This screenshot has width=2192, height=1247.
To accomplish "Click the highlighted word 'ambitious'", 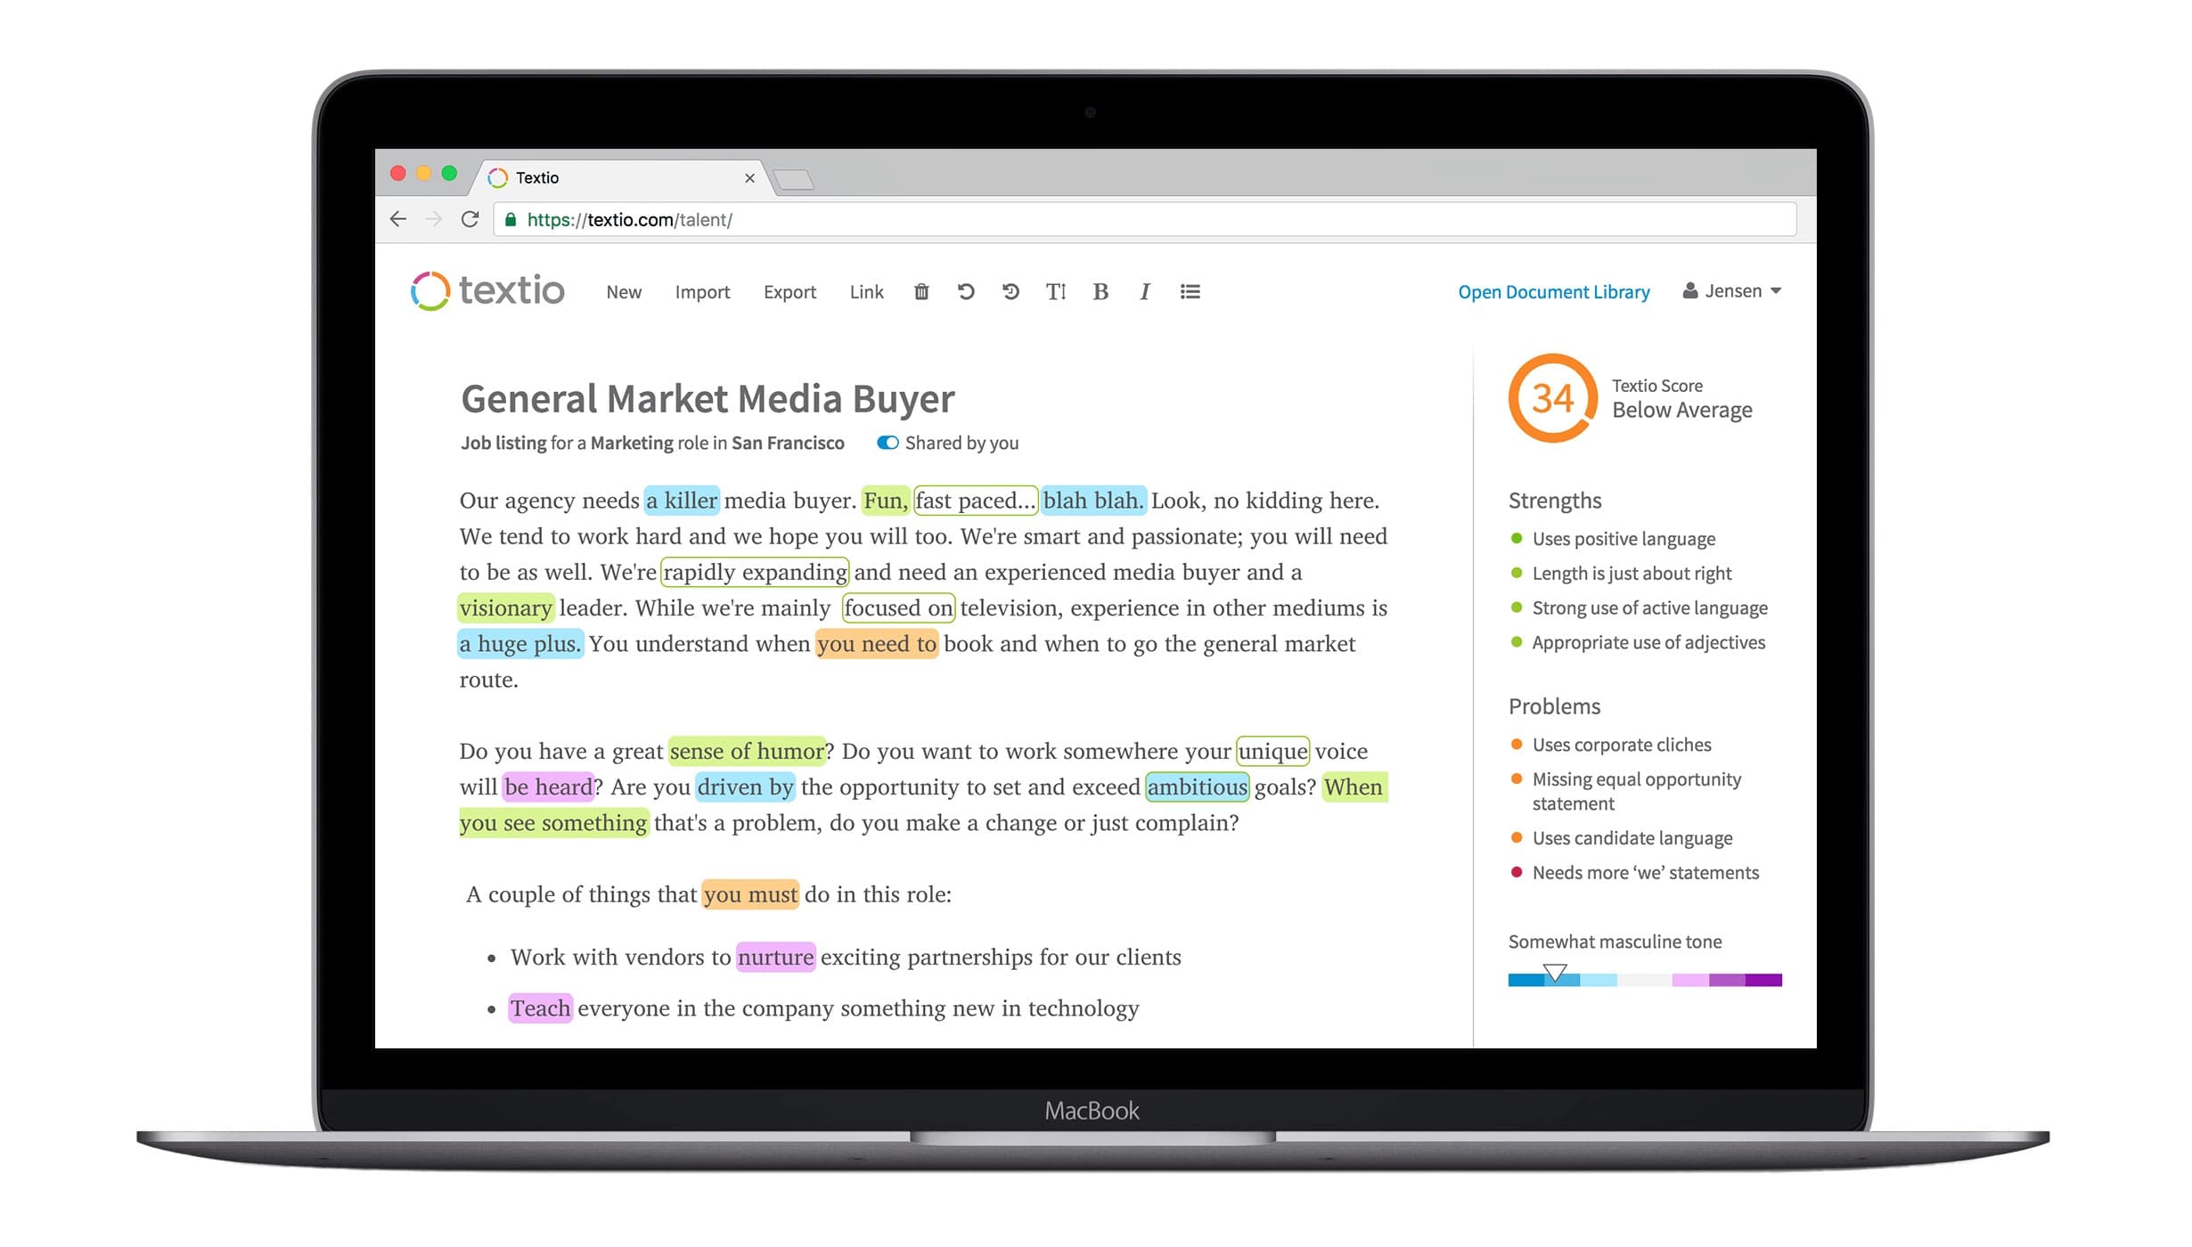I will click(1198, 787).
